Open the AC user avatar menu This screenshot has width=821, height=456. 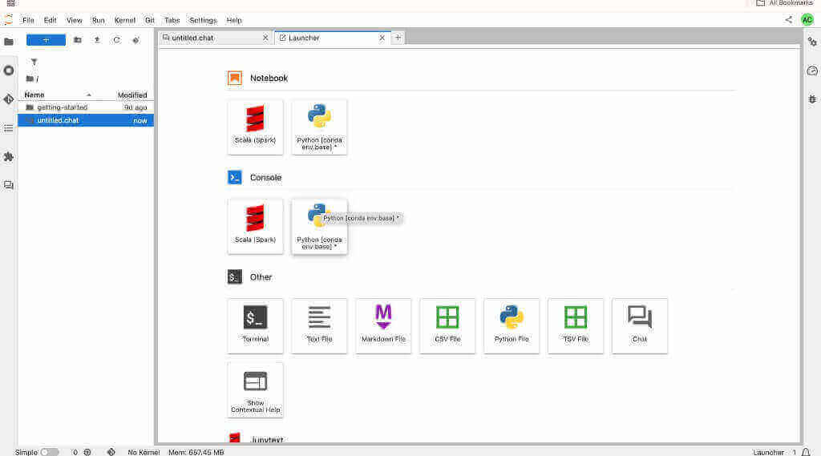pyautogui.click(x=807, y=20)
